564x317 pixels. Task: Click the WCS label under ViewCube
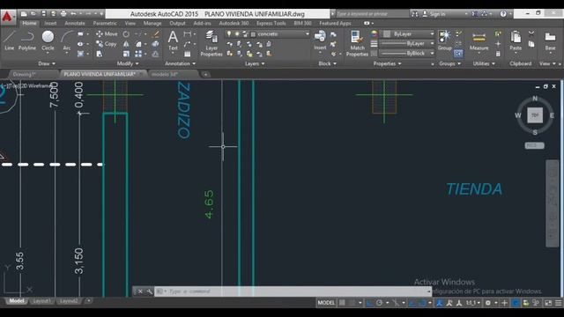pyautogui.click(x=534, y=145)
